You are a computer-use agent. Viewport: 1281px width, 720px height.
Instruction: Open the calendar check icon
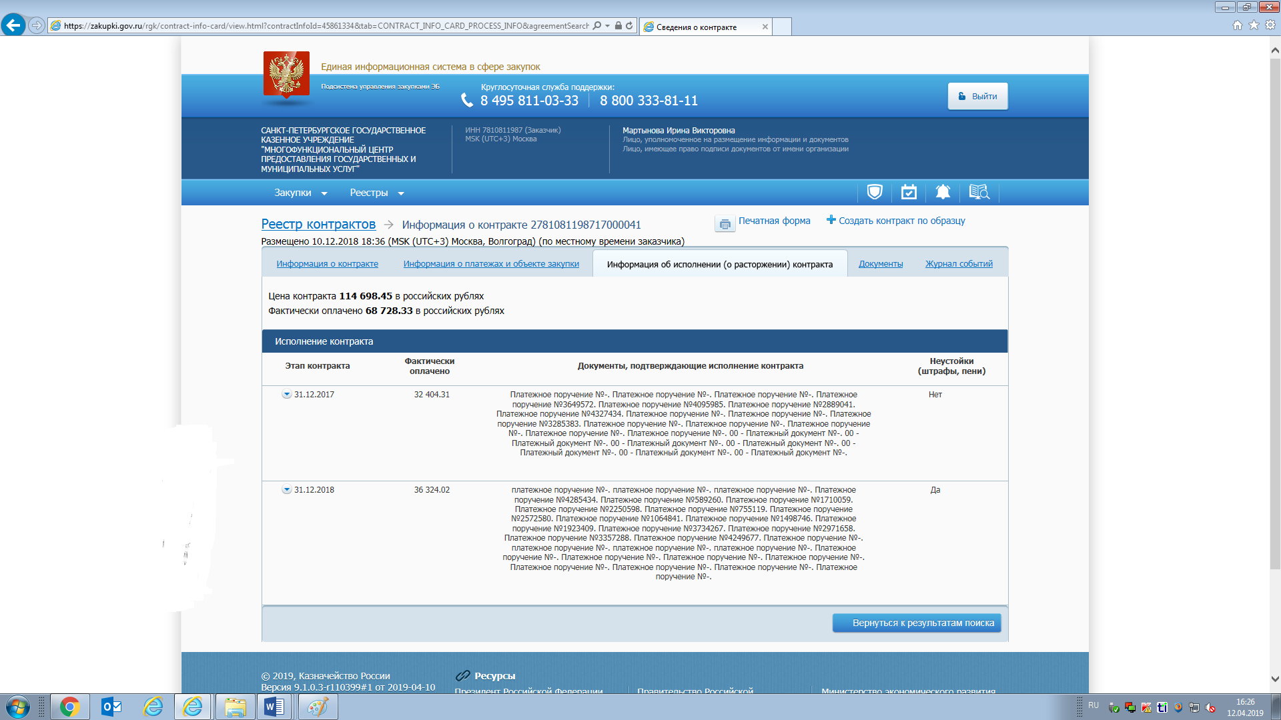point(908,193)
